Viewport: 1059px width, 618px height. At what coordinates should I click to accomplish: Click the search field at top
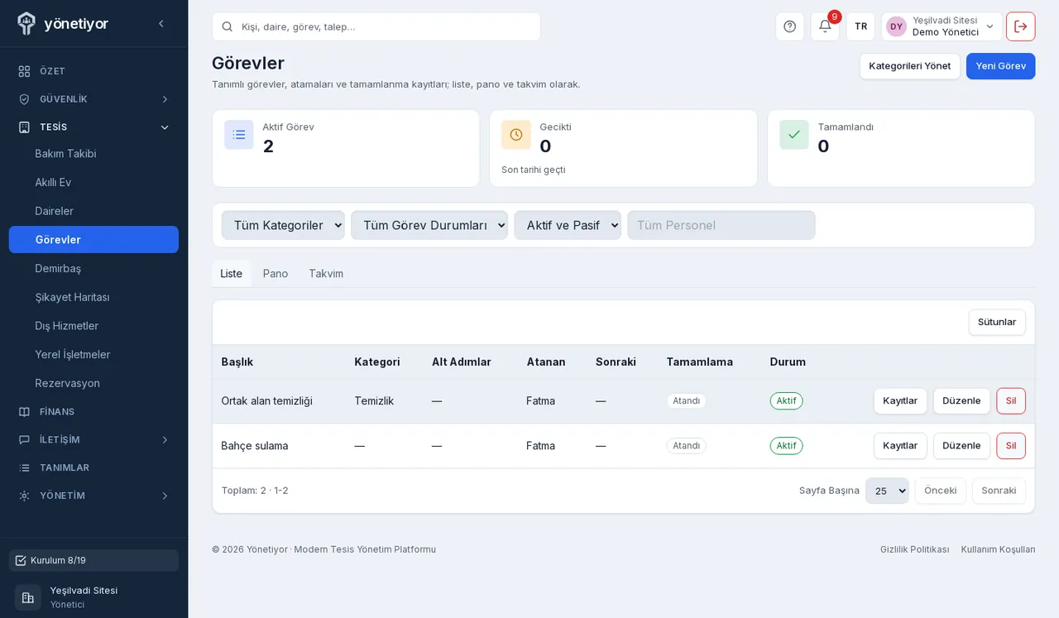[376, 26]
